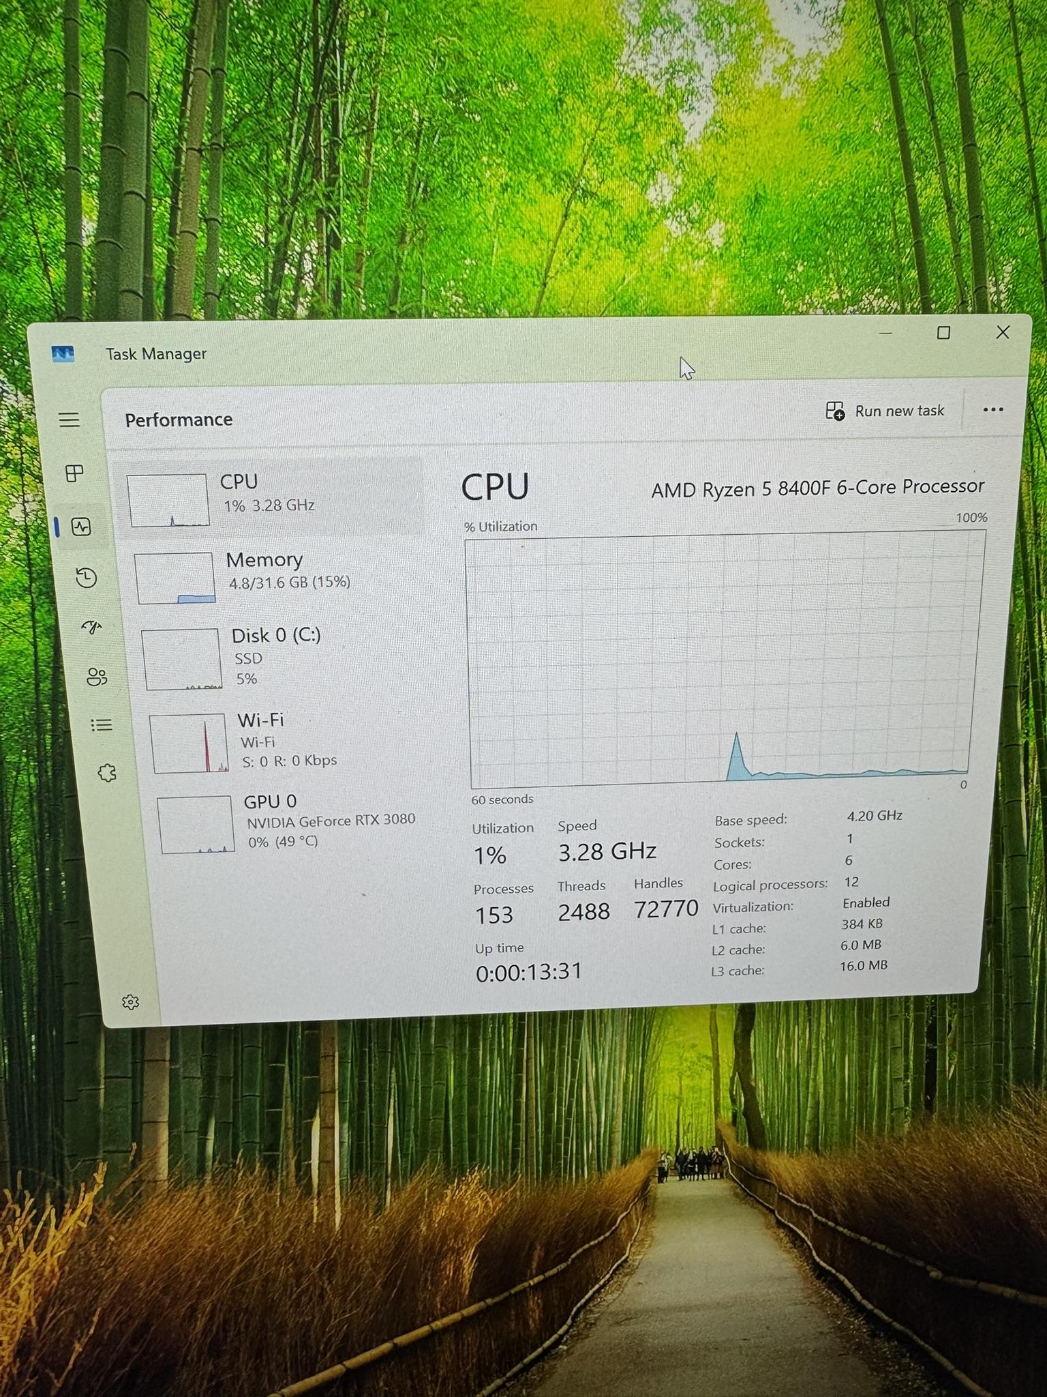Open the three-dot more options menu
Image resolution: width=1047 pixels, height=1397 pixels.
[x=992, y=409]
